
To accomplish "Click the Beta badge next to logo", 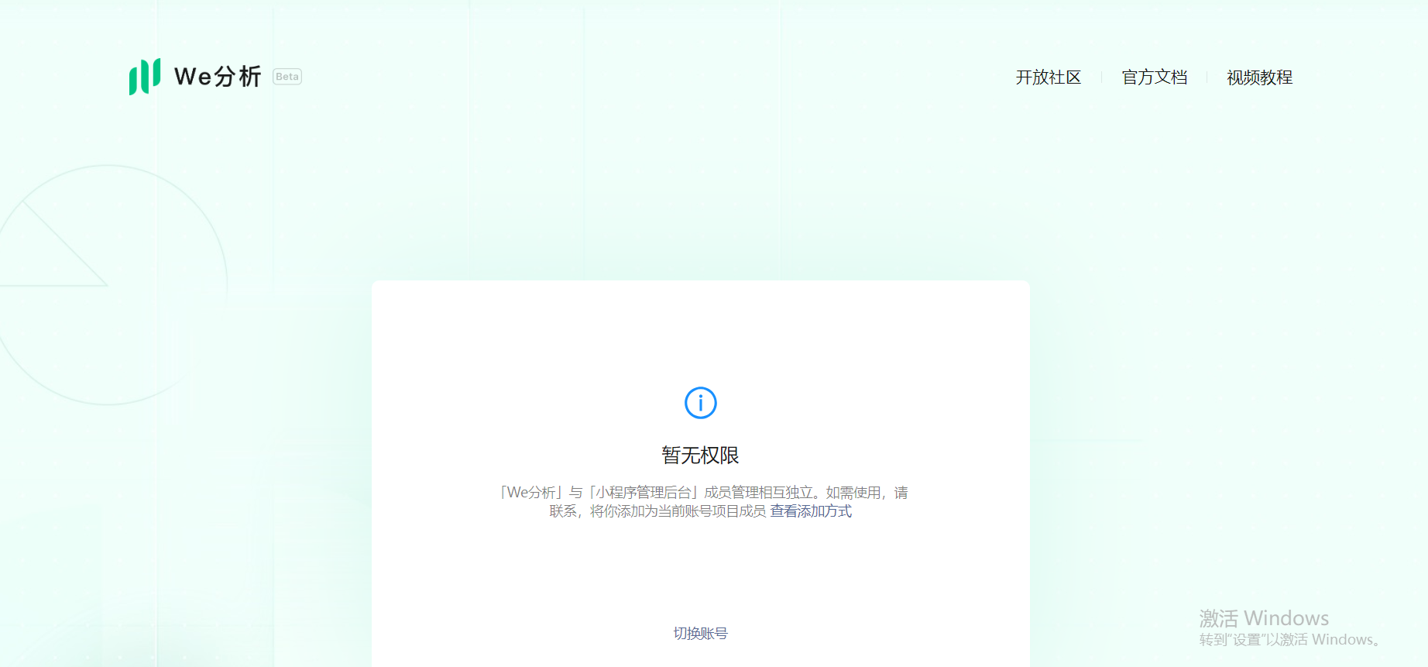I will point(287,77).
